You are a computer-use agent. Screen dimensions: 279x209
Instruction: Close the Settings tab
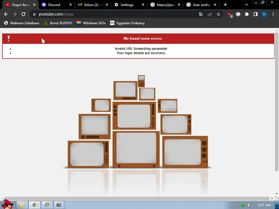point(143,5)
